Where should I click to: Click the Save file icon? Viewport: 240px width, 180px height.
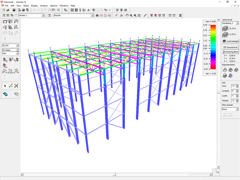click(x=14, y=10)
